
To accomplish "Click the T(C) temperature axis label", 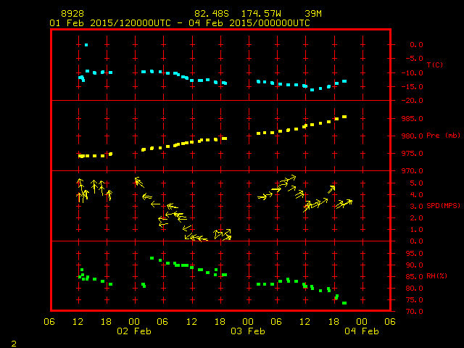I will [434, 65].
